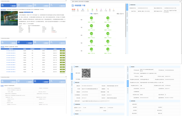The width and height of the screenshot is (182, 117).
Task: Select second vertical side tab in building dialog
Action: (127, 14)
